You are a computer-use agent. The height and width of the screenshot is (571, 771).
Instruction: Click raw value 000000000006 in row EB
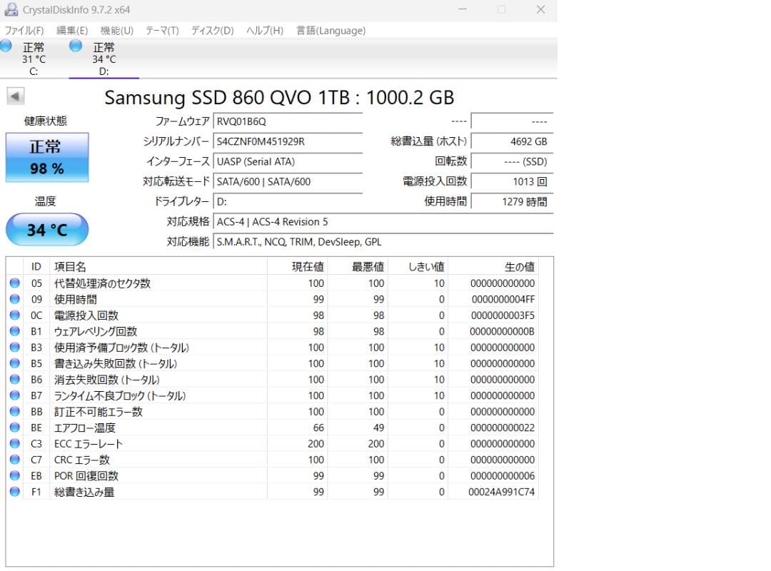(503, 476)
